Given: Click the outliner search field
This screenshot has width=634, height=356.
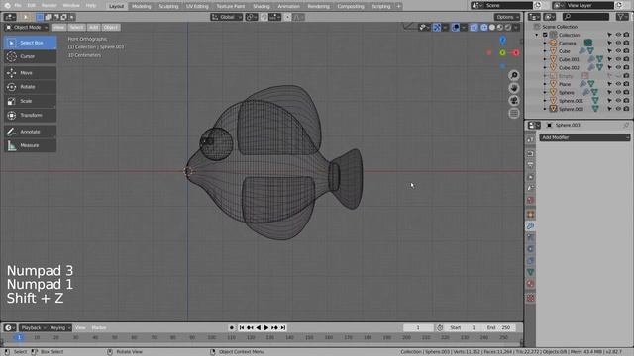Looking at the screenshot, I should pyautogui.click(x=585, y=17).
